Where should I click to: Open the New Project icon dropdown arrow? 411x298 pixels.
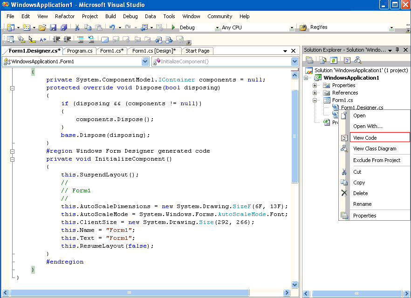(x=18, y=27)
